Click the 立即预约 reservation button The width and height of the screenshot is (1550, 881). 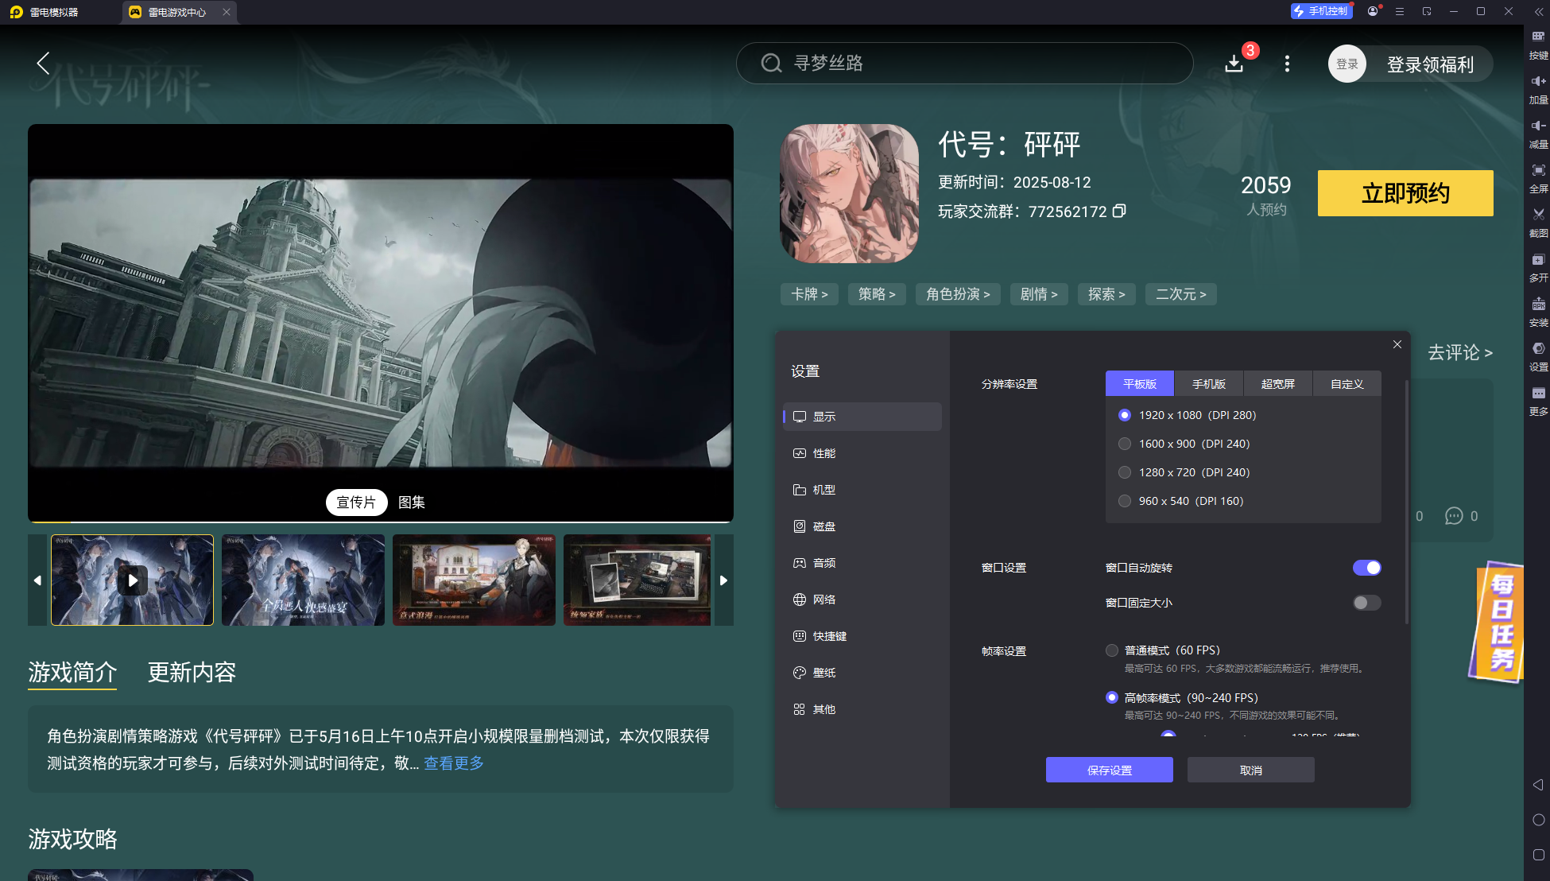click(x=1405, y=192)
